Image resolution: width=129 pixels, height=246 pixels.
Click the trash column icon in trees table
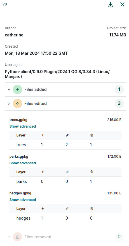coord(92,135)
